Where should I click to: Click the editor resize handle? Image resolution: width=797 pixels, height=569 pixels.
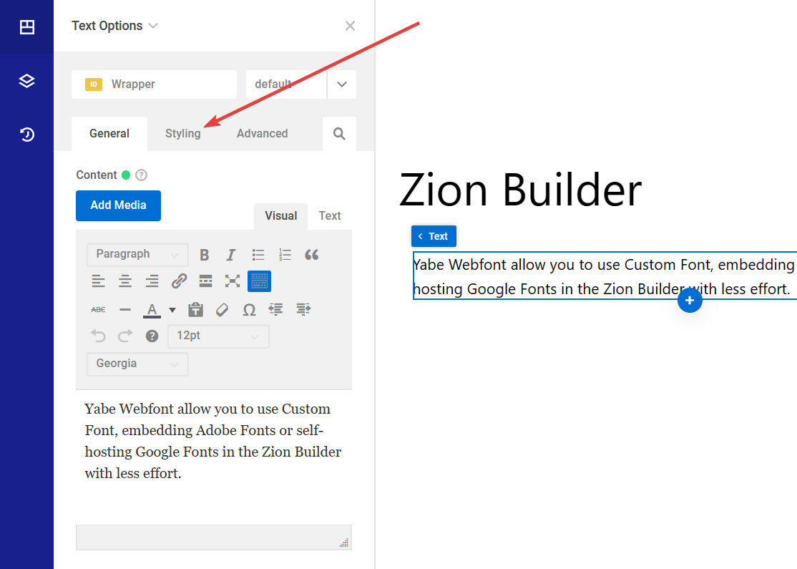(344, 543)
